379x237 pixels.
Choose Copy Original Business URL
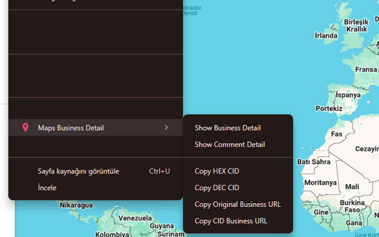click(x=238, y=204)
